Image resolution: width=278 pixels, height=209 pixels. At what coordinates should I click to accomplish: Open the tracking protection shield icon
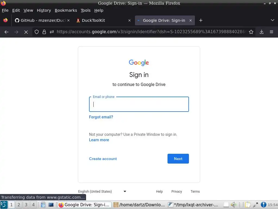click(37, 32)
